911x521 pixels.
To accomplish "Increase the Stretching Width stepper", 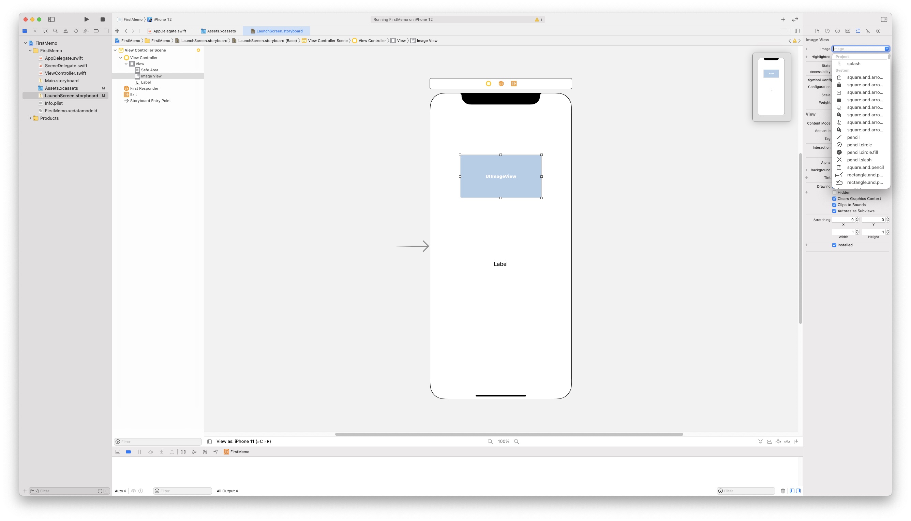I will pos(857,231).
